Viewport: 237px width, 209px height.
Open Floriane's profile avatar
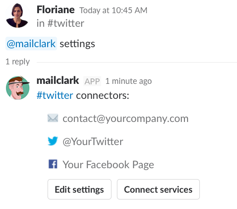click(18, 15)
